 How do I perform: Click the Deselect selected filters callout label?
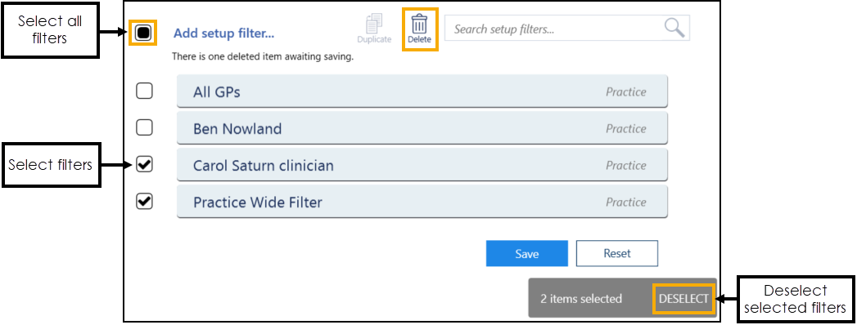(796, 299)
